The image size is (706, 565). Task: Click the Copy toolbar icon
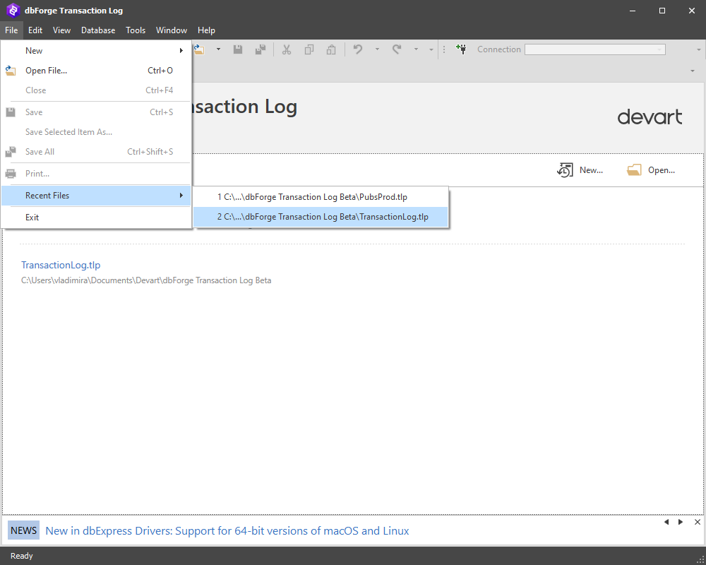(309, 49)
